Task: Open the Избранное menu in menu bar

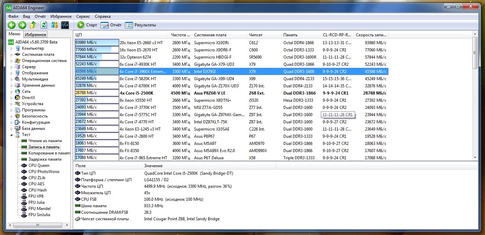Action: 61,16
